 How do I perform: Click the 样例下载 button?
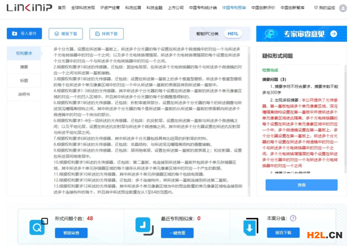click(106, 33)
